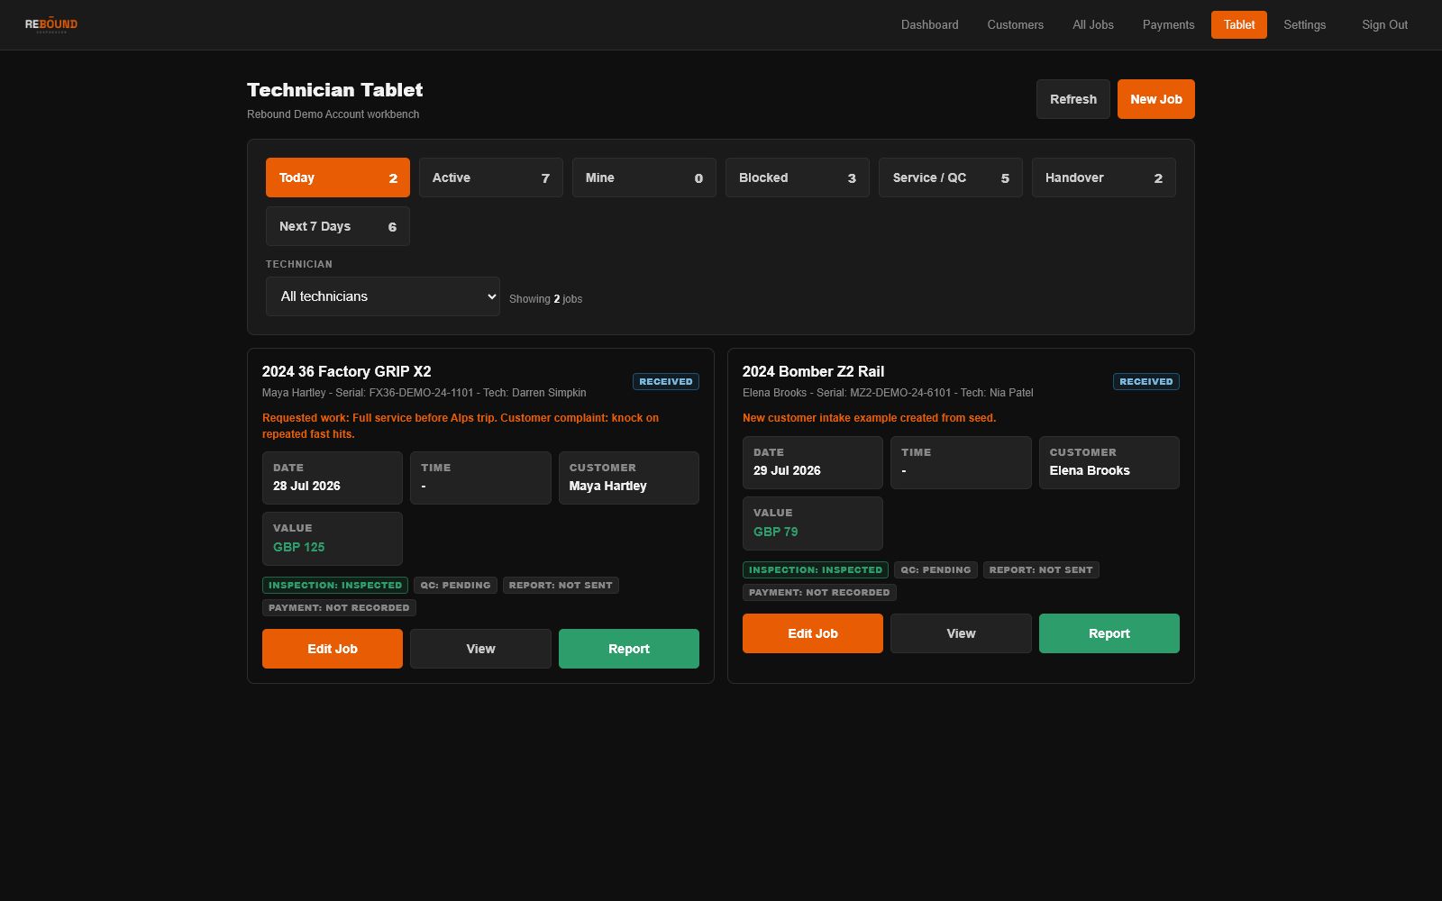Image resolution: width=1442 pixels, height=901 pixels.
Task: Click the GBP 79 value
Action: tap(775, 532)
